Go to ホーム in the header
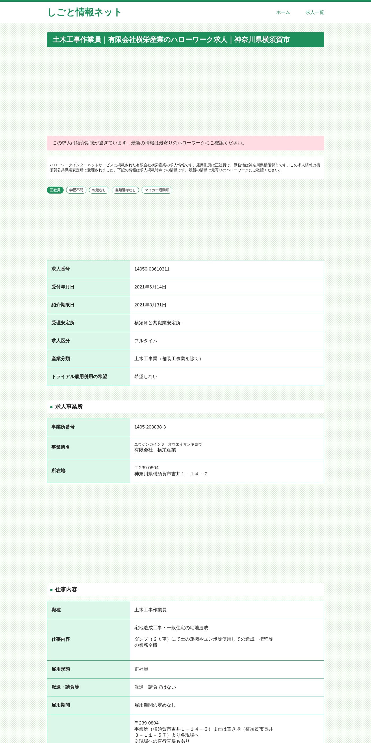 tap(283, 12)
